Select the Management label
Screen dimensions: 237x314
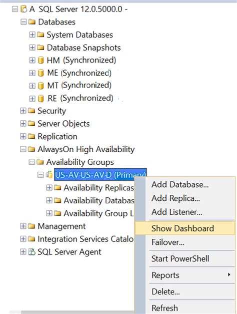(61, 226)
